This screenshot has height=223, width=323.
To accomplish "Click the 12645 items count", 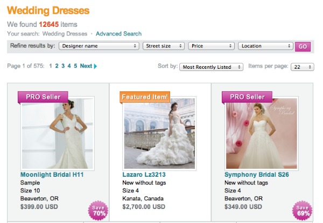I will 49,25.
